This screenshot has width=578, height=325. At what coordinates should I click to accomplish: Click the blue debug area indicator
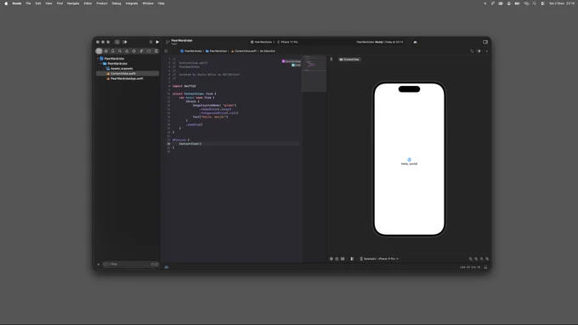167,267
